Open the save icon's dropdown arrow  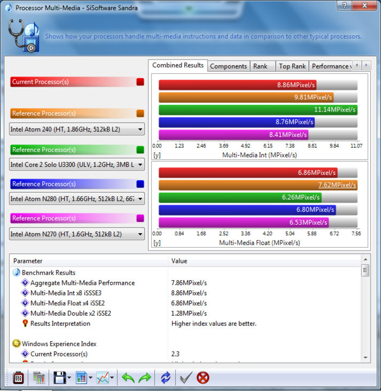69,378
